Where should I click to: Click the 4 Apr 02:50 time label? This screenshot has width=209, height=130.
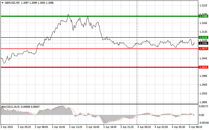click(161, 127)
